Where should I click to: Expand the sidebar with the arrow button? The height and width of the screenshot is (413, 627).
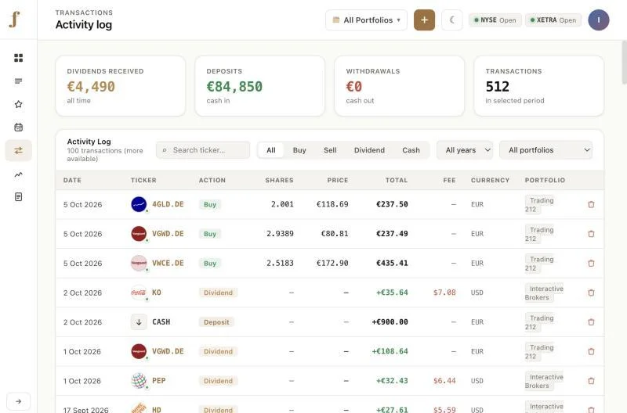[x=18, y=401]
